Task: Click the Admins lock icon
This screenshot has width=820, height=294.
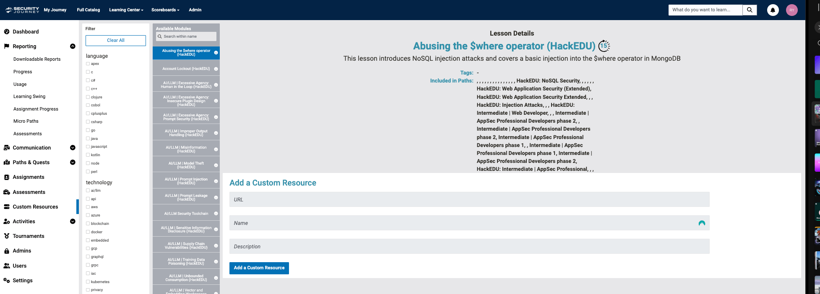Action: click(7, 251)
